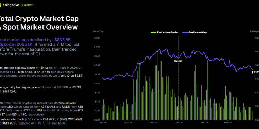Toggle the Total Volume Traded legend entry
The height and width of the screenshot is (129, 259).
click(164, 32)
